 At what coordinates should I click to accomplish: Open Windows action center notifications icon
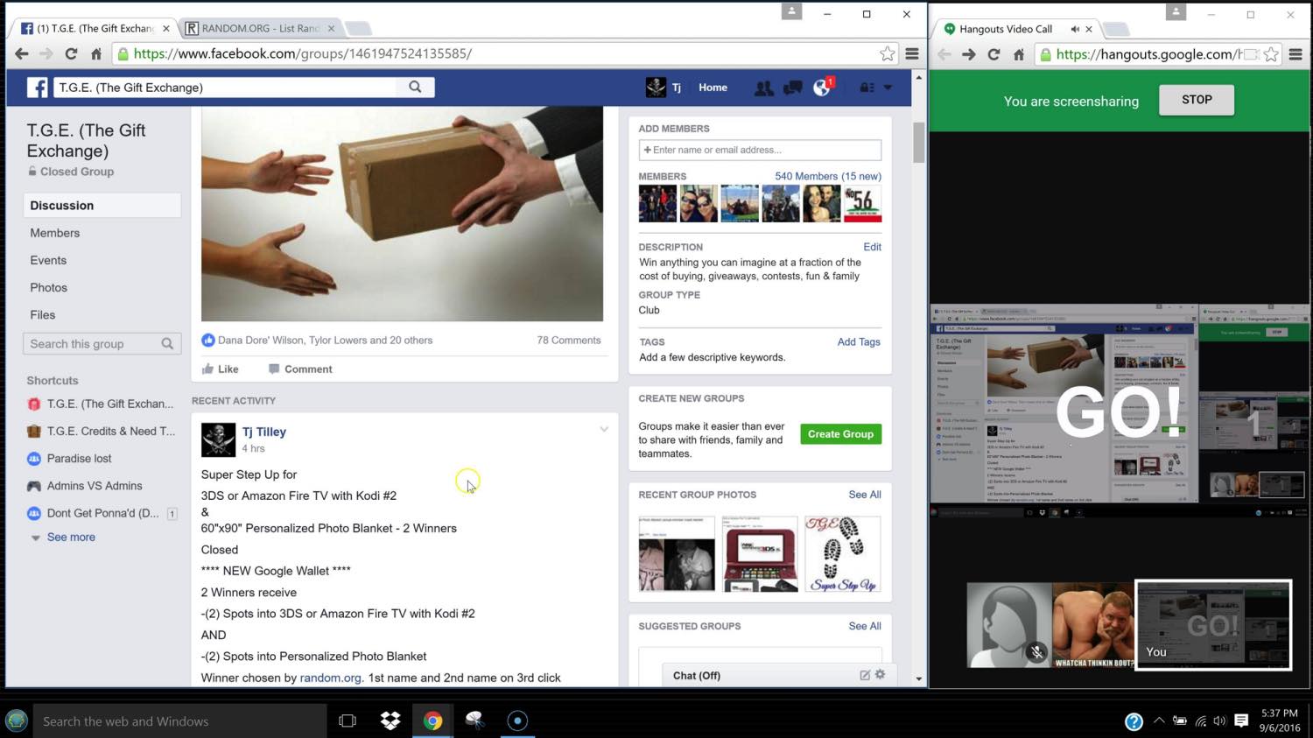1241,720
